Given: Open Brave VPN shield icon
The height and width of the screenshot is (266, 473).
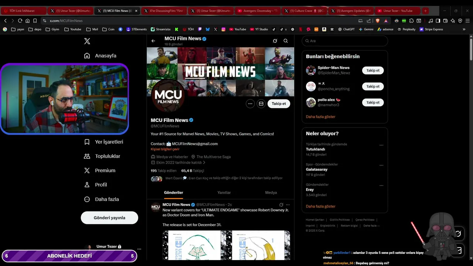Looking at the screenshot, I should pos(460,21).
